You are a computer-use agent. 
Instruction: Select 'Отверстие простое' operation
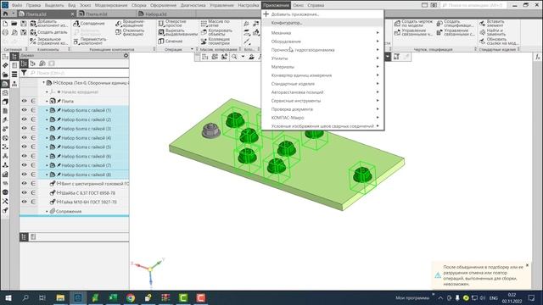172,24
